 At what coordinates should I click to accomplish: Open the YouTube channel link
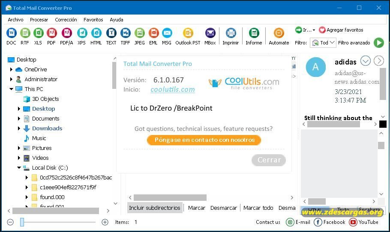click(x=363, y=222)
